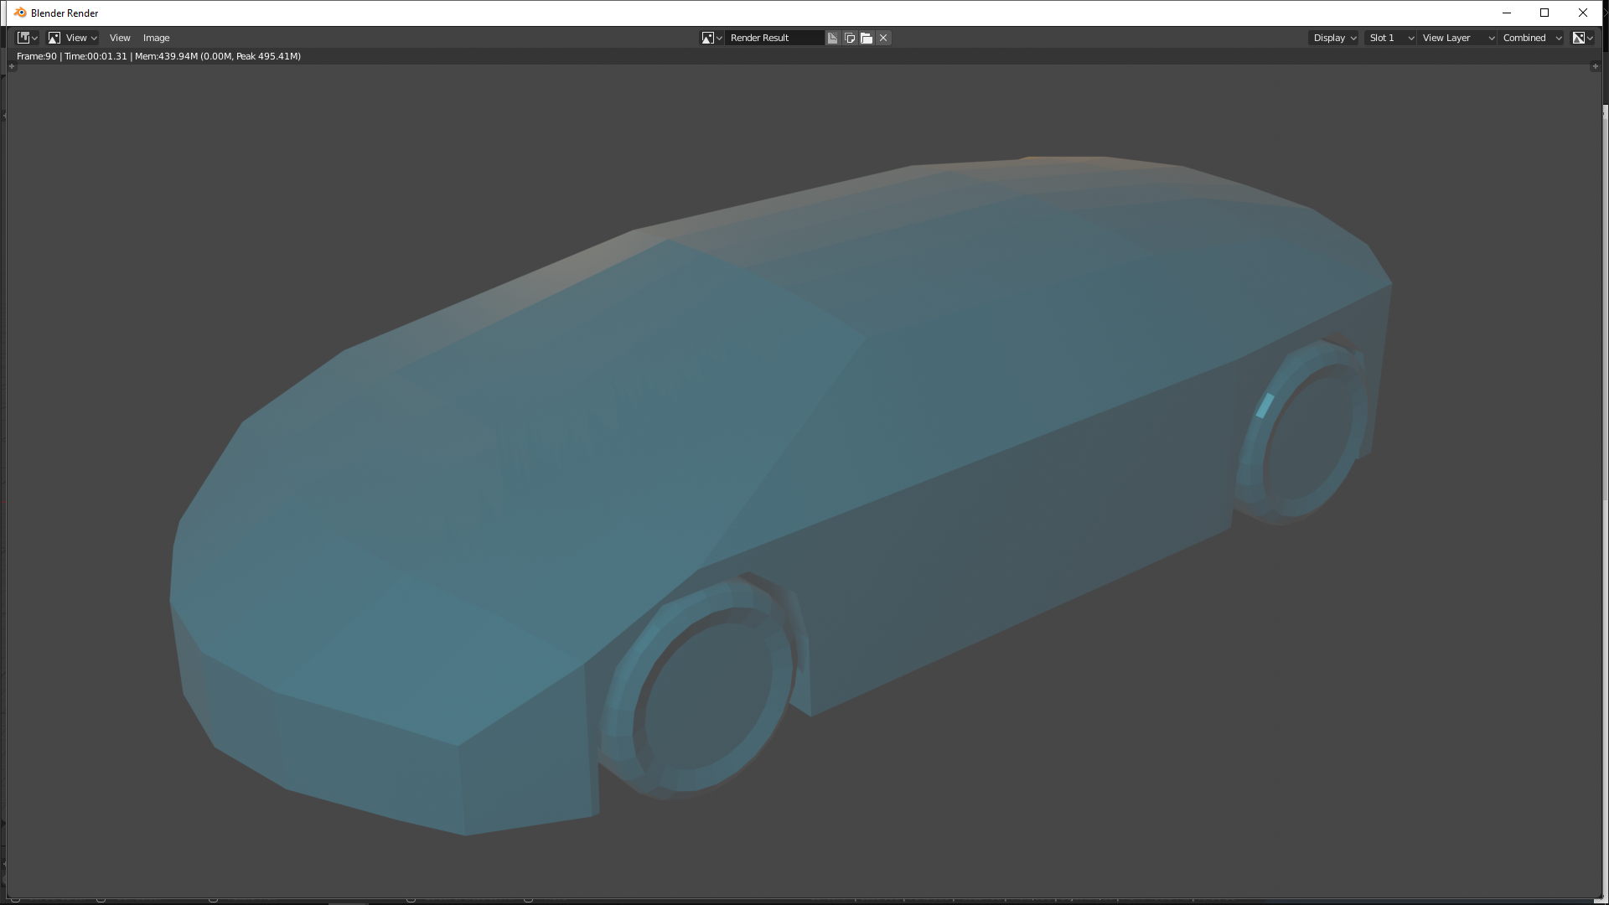
Task: Click the browse image datablock icon
Action: coord(711,38)
